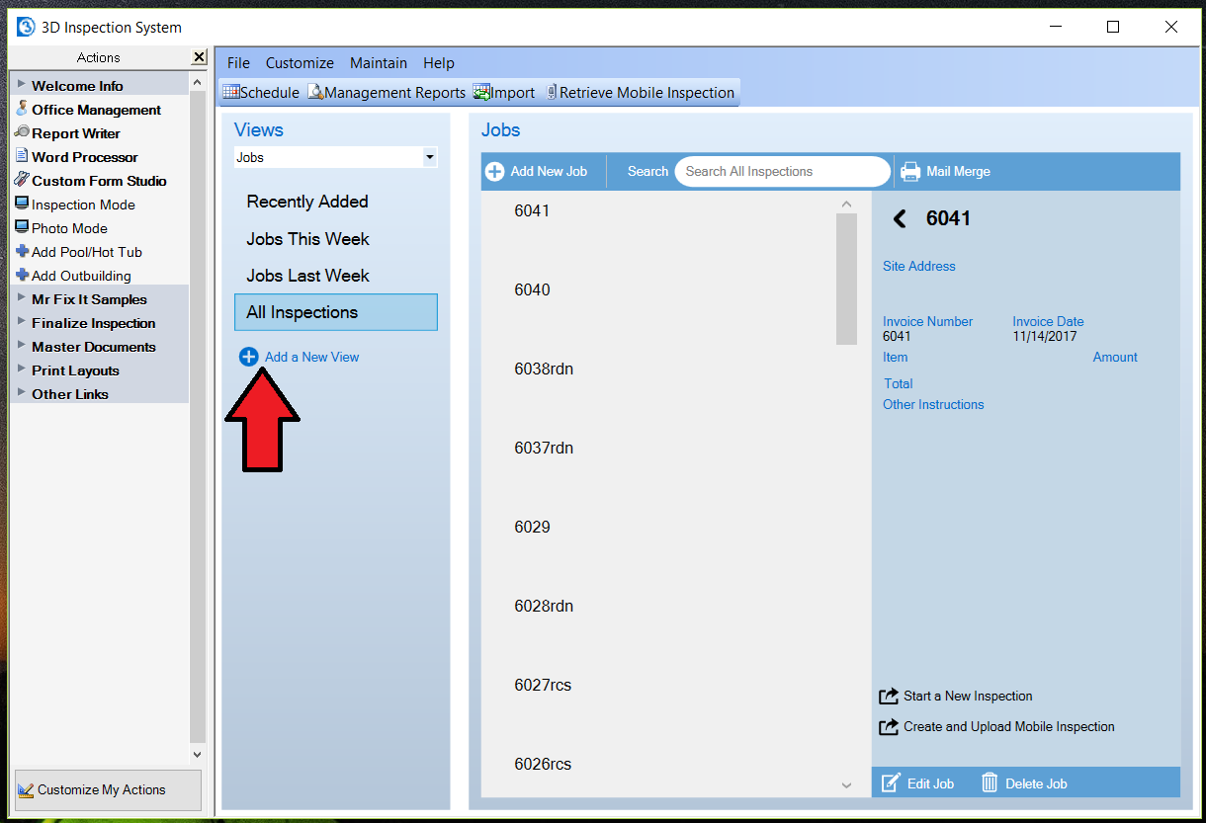
Task: Open the Help menu
Action: coord(439,62)
